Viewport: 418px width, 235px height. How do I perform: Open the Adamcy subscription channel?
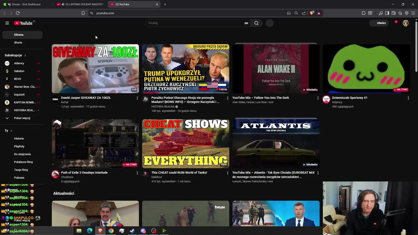click(x=22, y=63)
